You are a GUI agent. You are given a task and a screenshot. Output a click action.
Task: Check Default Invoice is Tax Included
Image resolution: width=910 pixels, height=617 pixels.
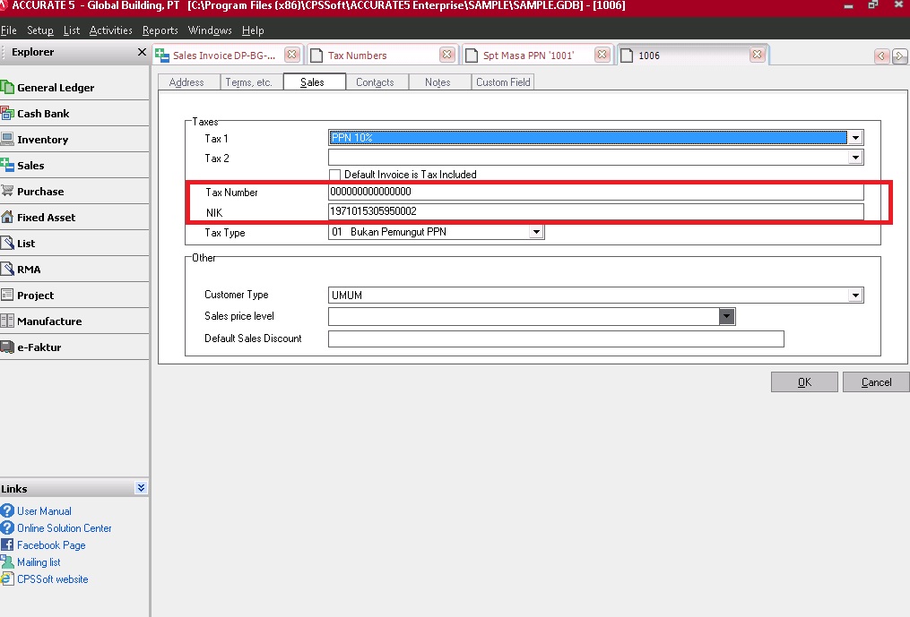point(335,175)
